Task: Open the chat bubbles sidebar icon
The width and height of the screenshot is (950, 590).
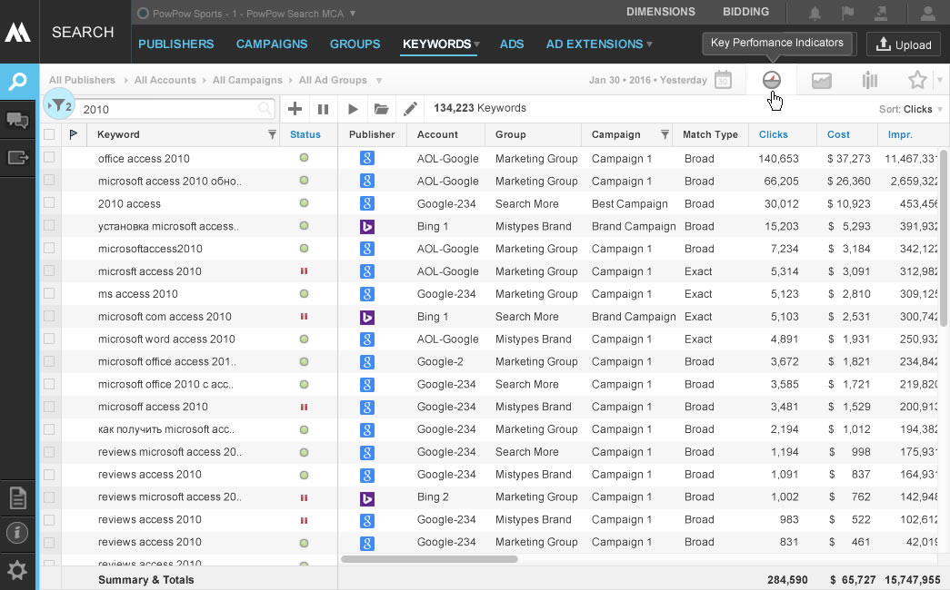Action: [x=17, y=121]
